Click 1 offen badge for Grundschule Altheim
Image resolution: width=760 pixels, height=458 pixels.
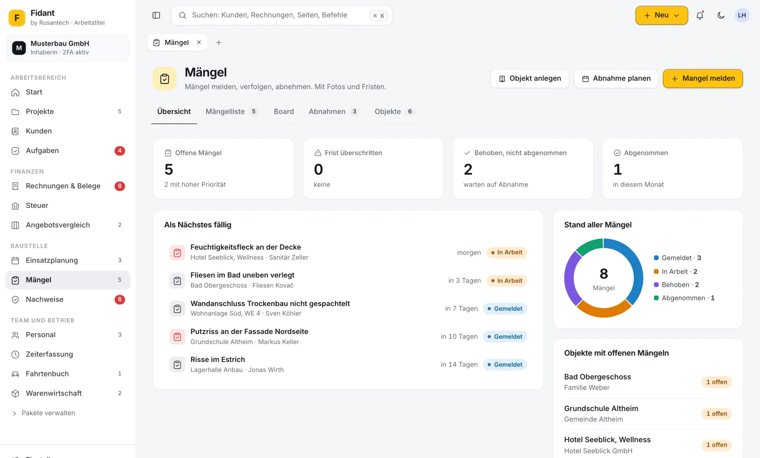[716, 414]
